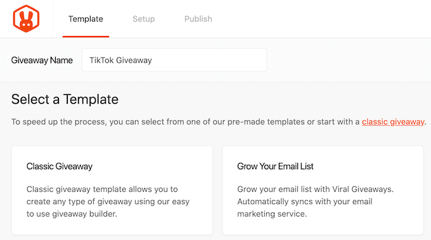This screenshot has width=431, height=240.
Task: Click the Select a Template heading
Action: (65, 99)
